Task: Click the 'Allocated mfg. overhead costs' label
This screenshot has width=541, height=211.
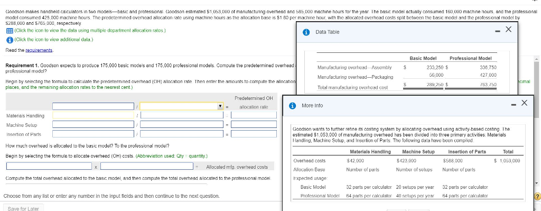Action: pos(237,167)
